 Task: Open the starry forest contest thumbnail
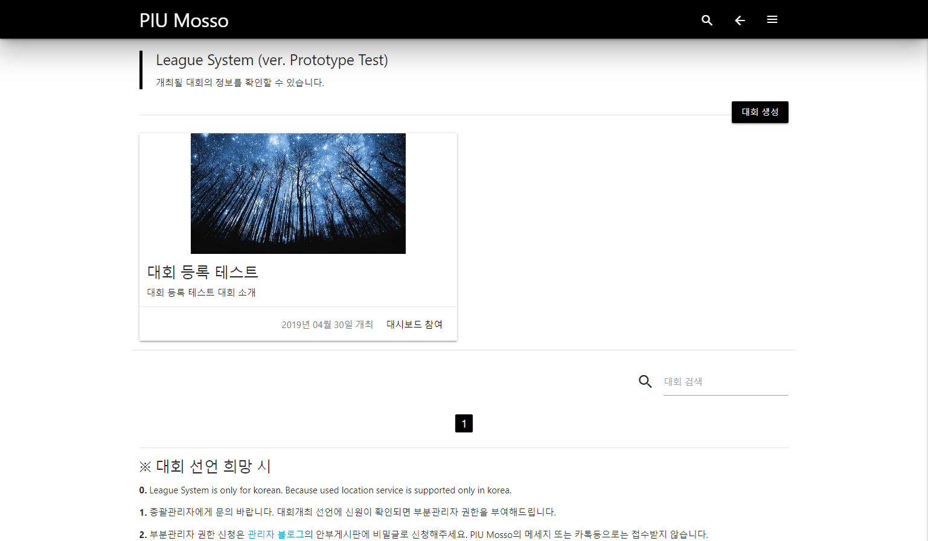[298, 194]
